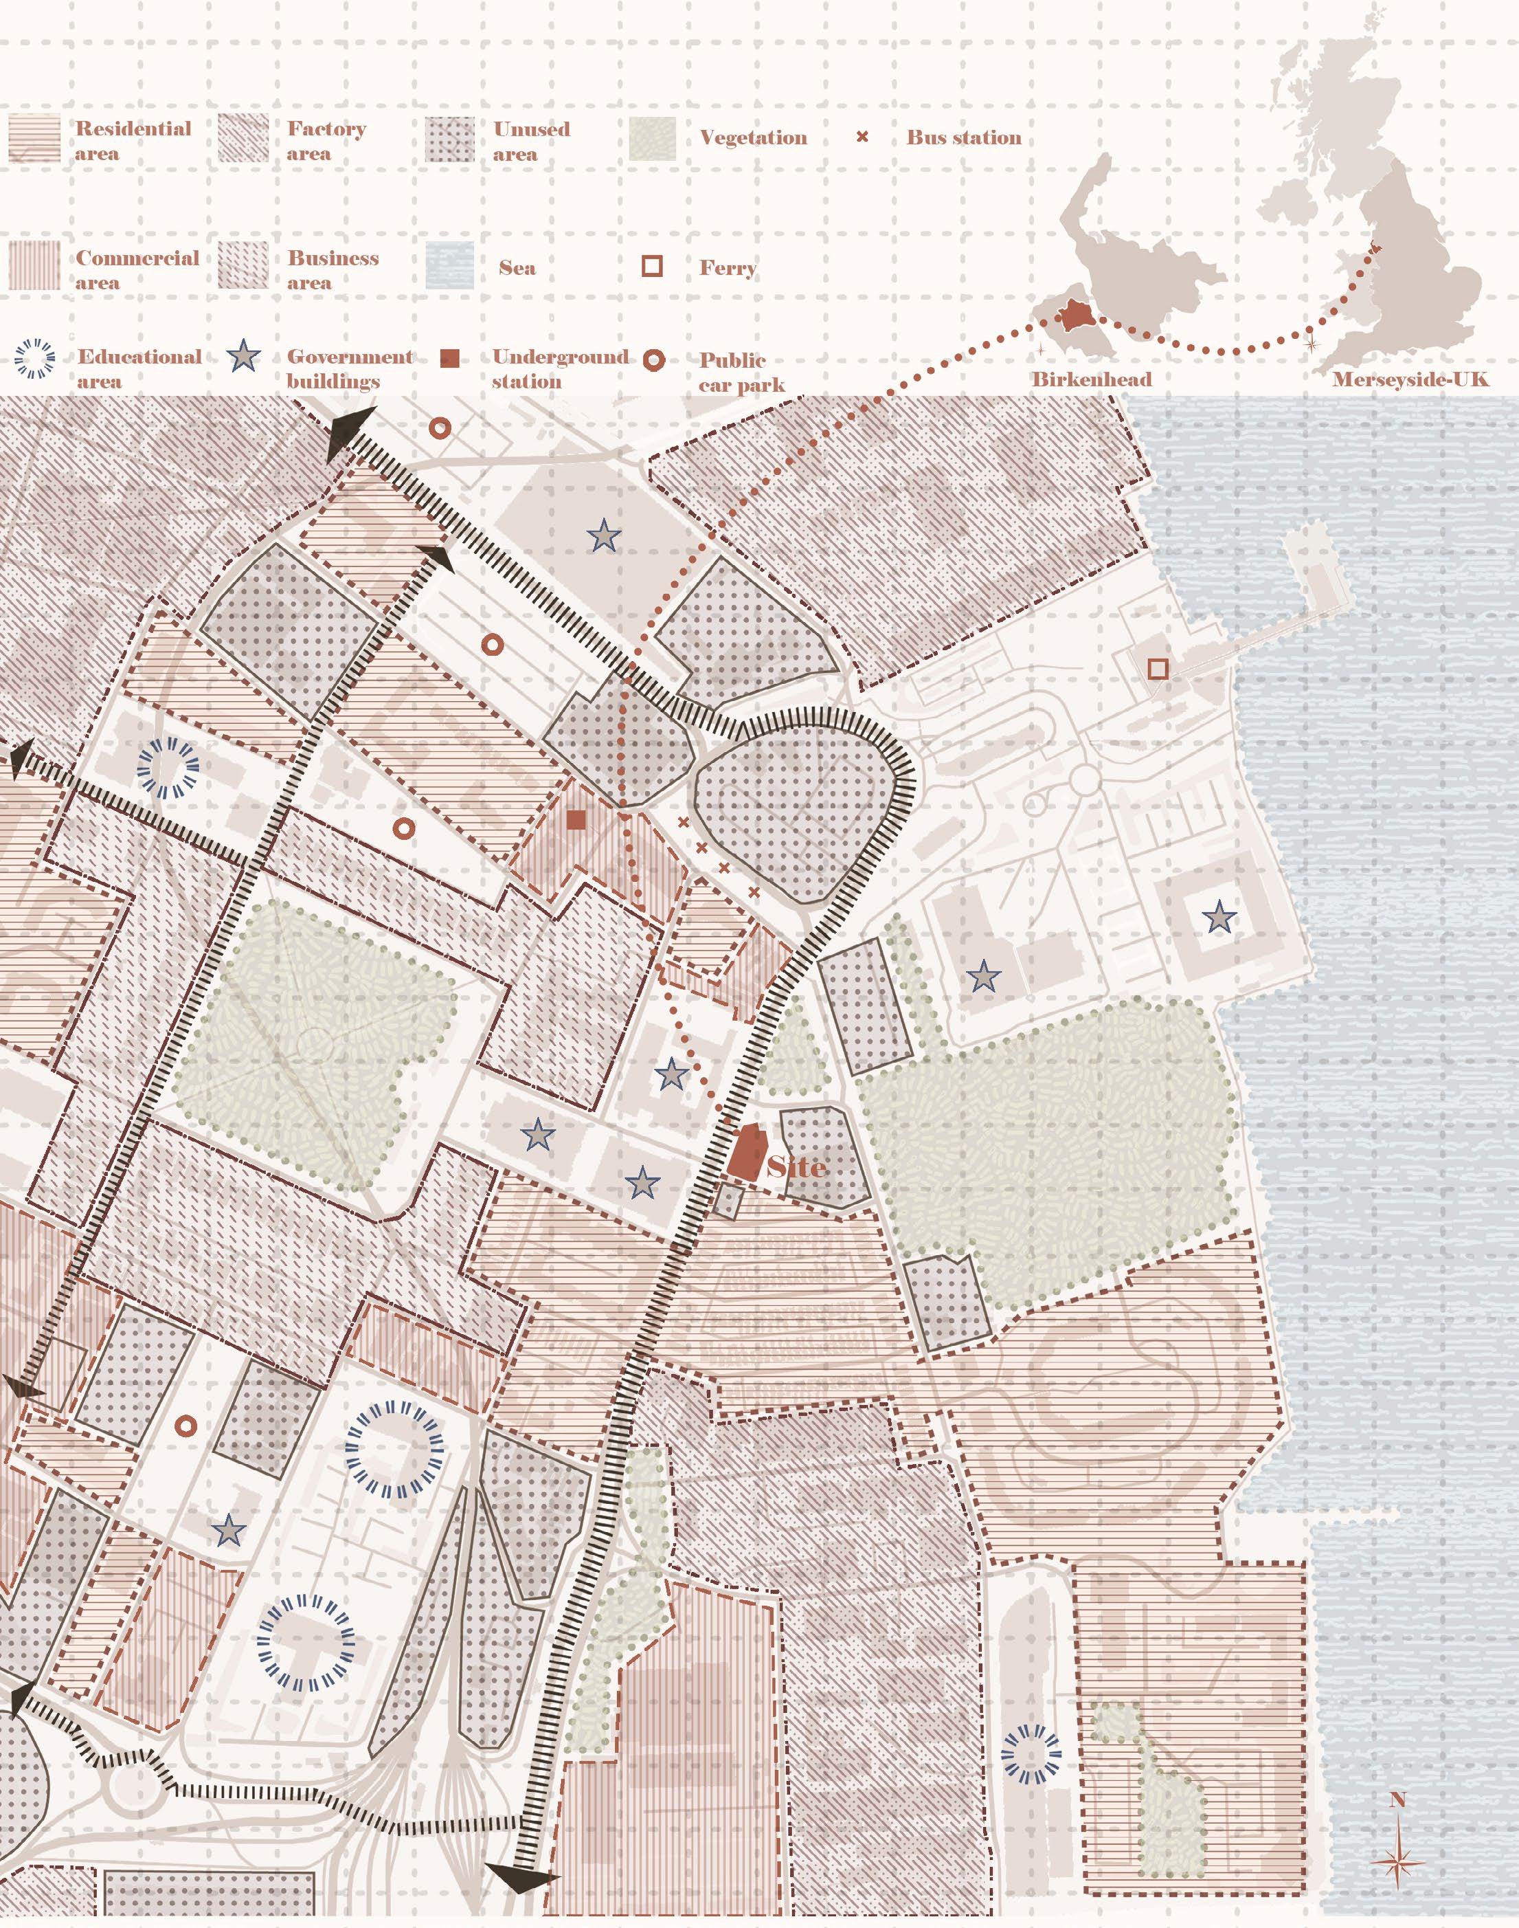Click the Underground station square icon in legend
Viewport: 1519px width, 1928px height.
pos(450,359)
